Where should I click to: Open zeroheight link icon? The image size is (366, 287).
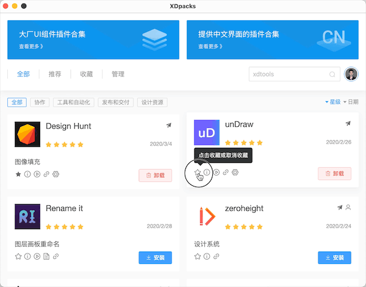pyautogui.click(x=217, y=257)
